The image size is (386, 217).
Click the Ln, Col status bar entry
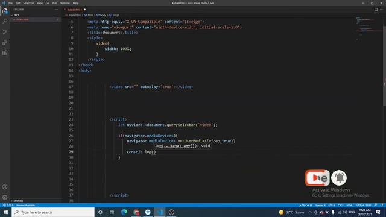305,205
